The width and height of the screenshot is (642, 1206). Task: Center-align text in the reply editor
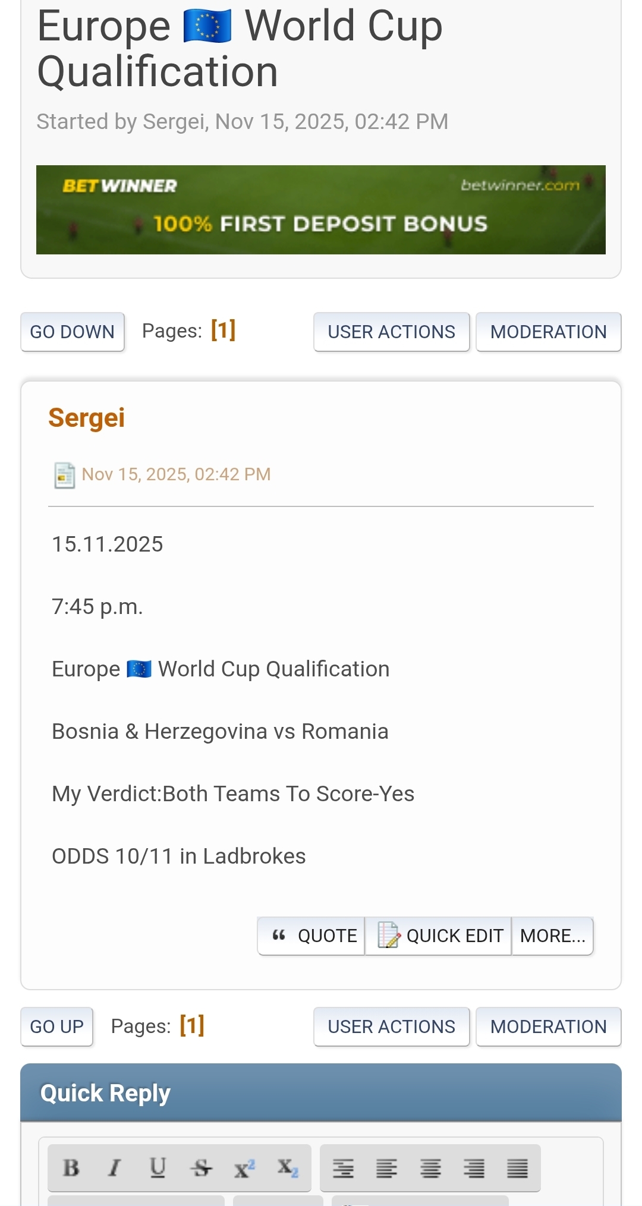[430, 1169]
